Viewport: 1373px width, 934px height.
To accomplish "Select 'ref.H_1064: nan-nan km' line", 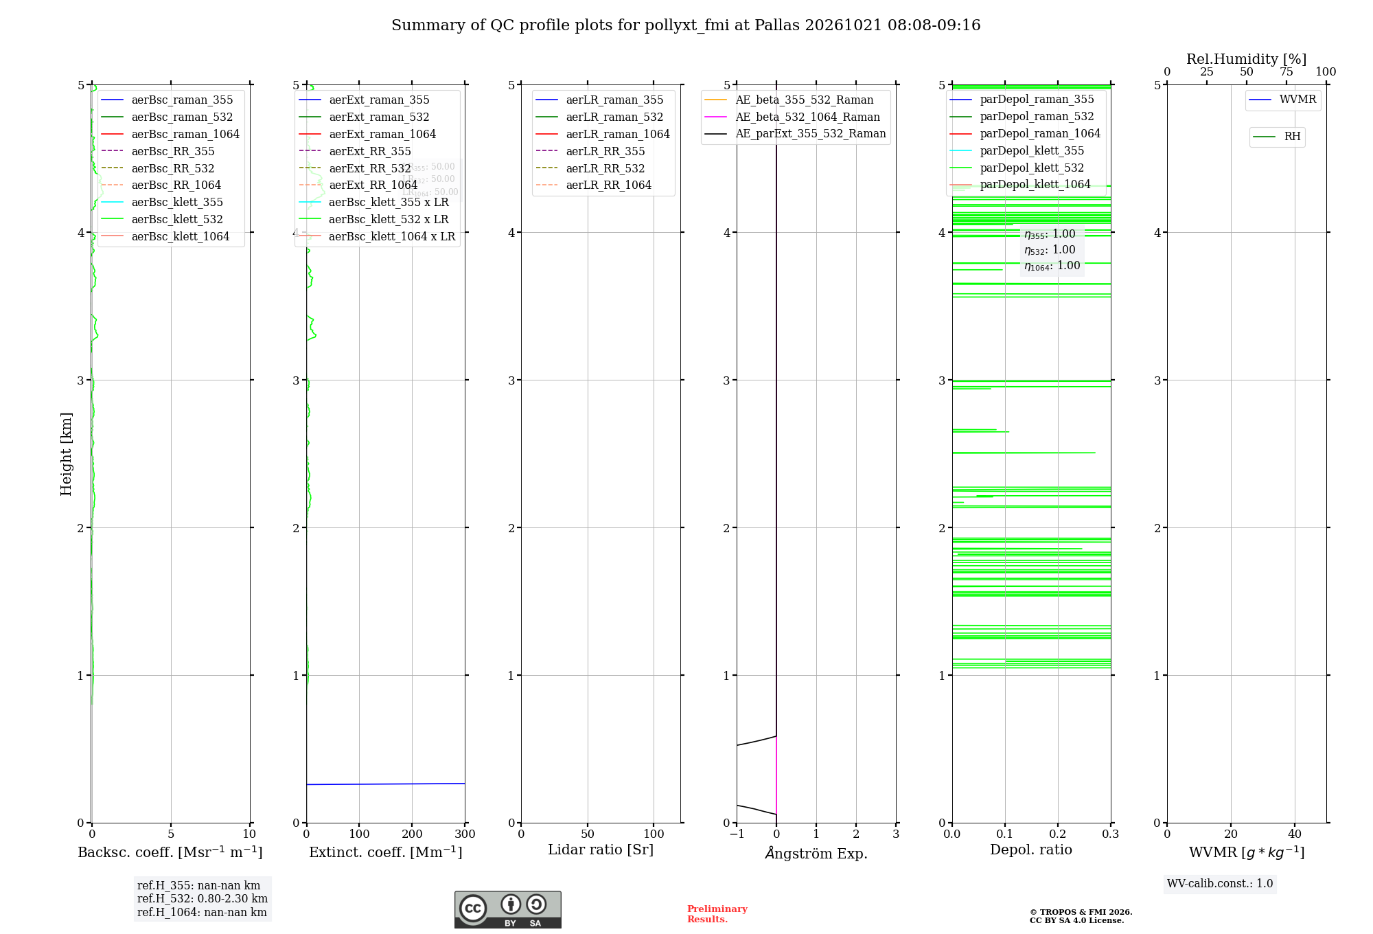I will point(202,913).
